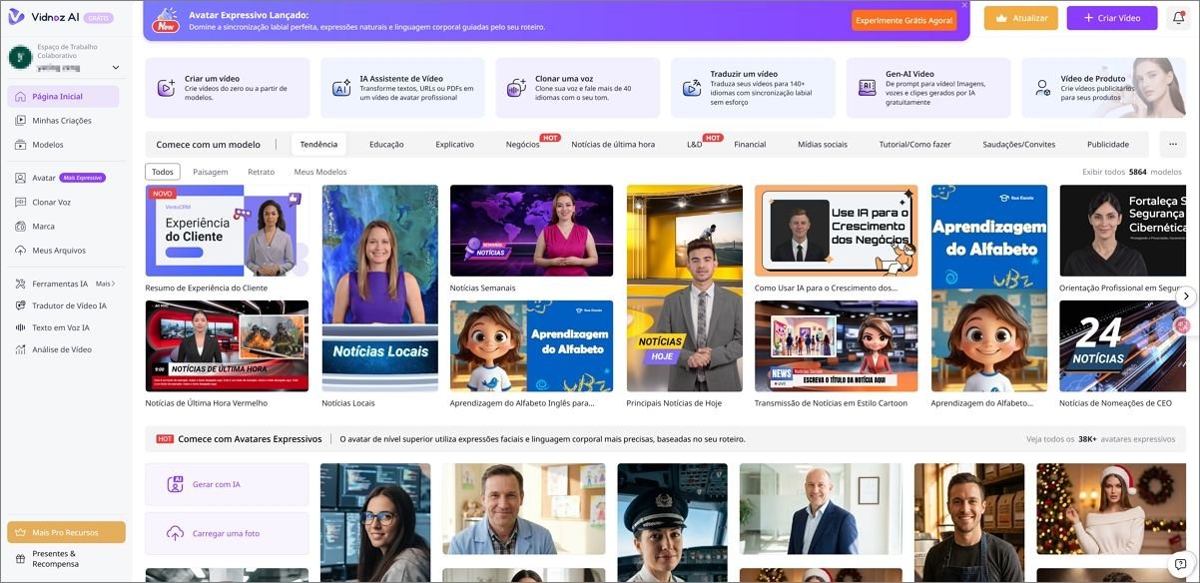Viewport: 1200px width, 583px height.
Task: Click Gerar com IA button
Action: tap(227, 484)
